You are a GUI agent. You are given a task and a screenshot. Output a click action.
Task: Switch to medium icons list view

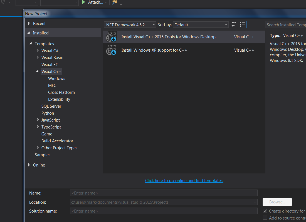click(243, 25)
